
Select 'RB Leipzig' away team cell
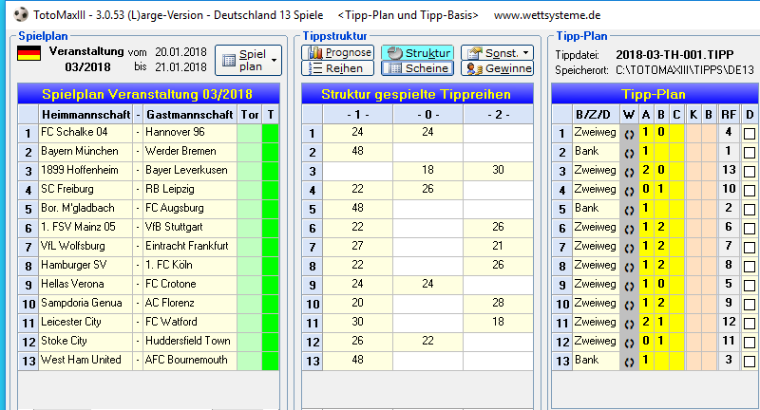[x=189, y=190]
